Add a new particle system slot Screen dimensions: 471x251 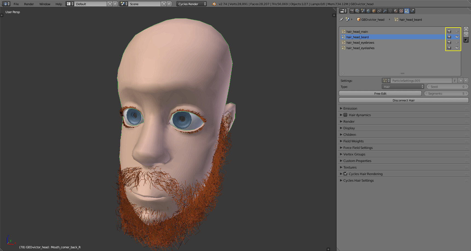(466, 29)
